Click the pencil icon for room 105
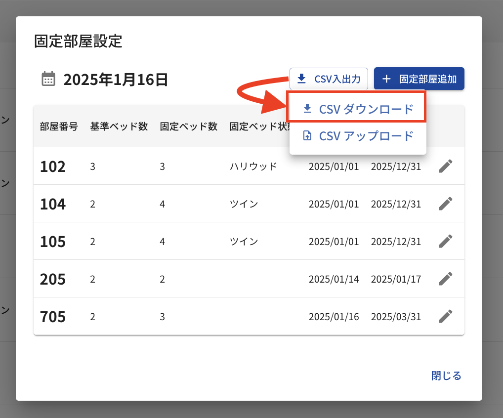Viewport: 503px width, 418px height. [445, 241]
